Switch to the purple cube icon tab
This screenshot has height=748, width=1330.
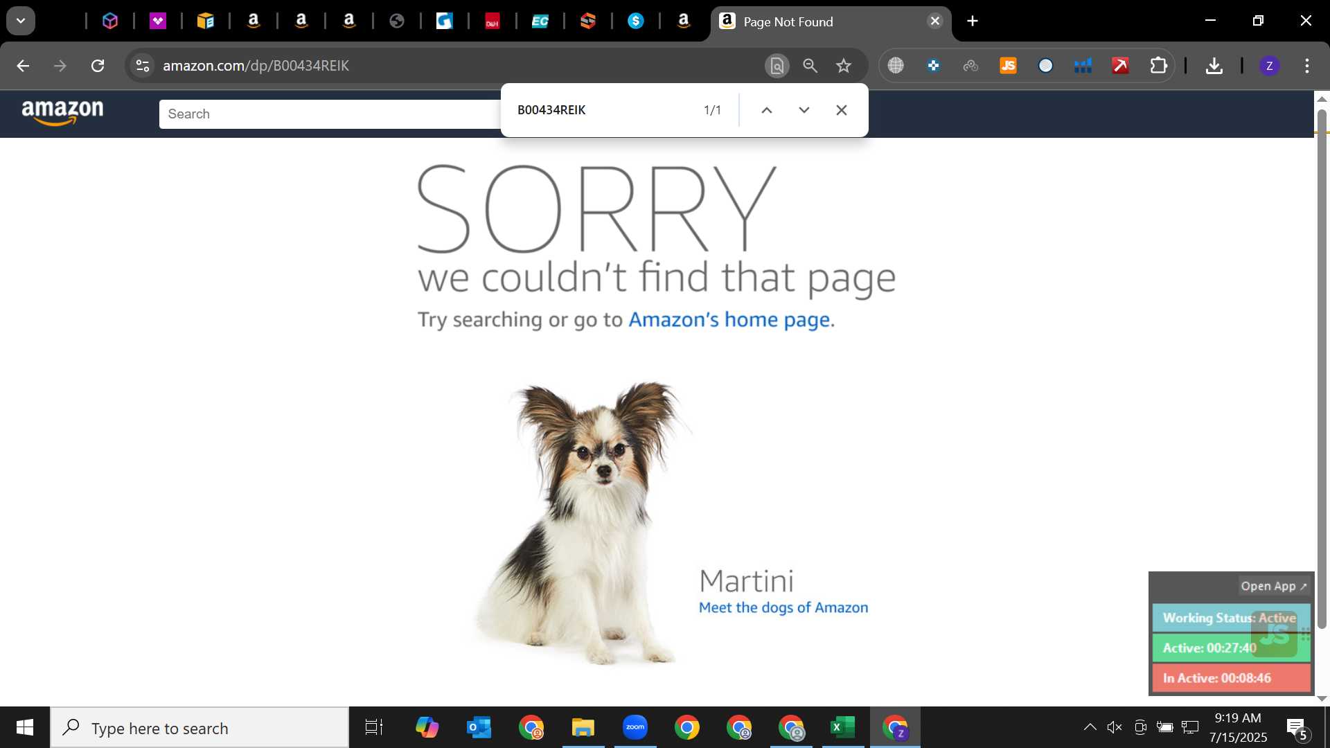[x=110, y=21]
